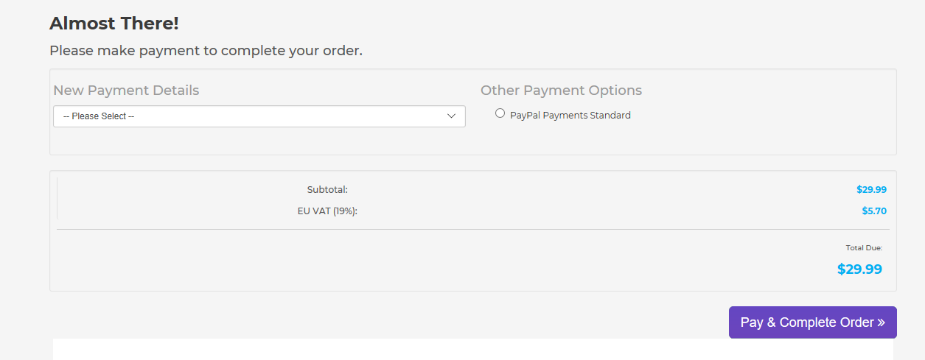Select the PayPal Payments Standard radio button
The image size is (925, 360).
coord(500,113)
